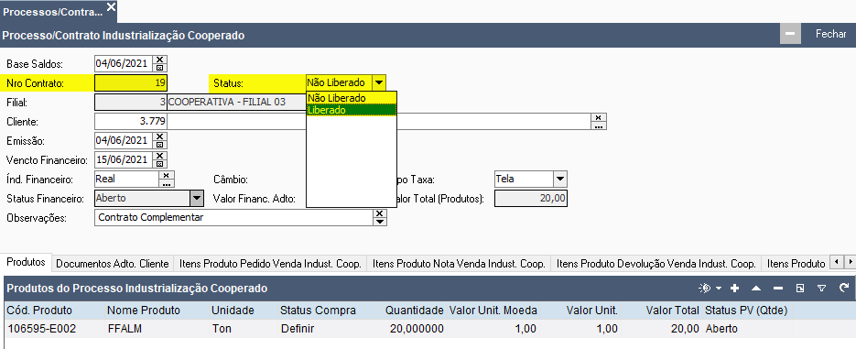Sort by Quantidade column header

[415, 311]
